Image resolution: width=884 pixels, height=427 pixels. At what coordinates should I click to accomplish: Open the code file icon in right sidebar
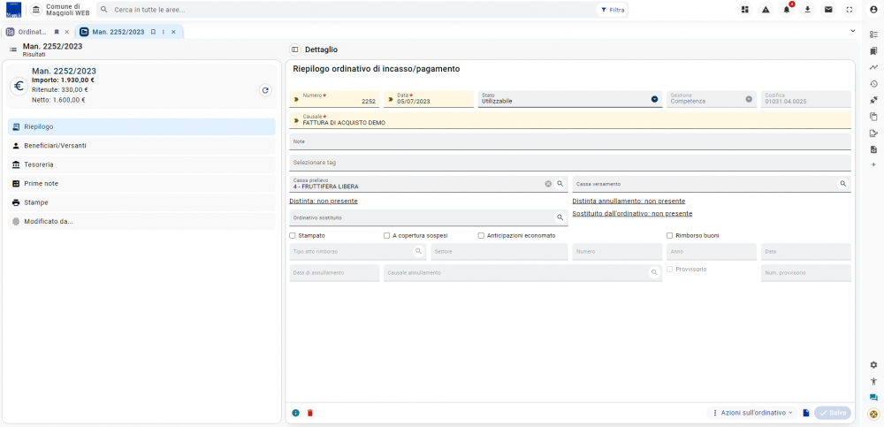874,149
